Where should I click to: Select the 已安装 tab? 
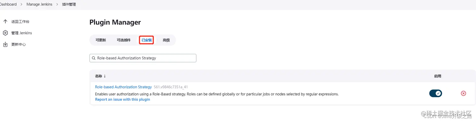pos(147,40)
